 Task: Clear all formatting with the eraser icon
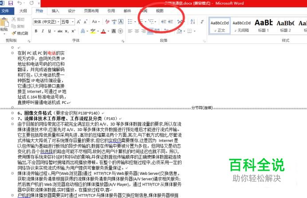click(107, 22)
